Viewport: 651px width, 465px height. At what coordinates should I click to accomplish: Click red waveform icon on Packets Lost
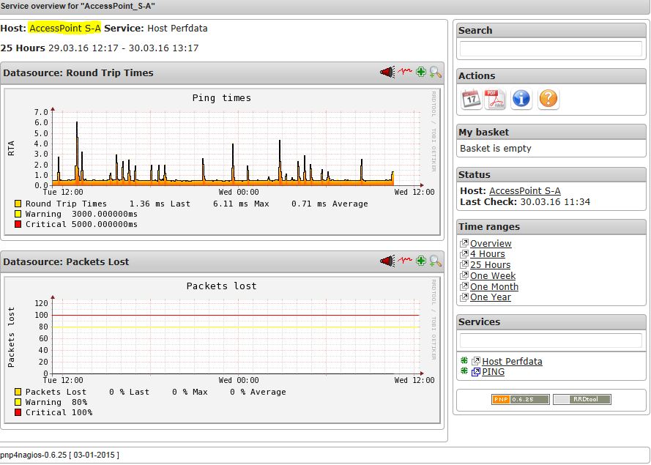[x=405, y=261]
